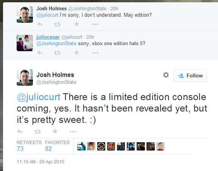Open Josh Holmes' large profile picture
This screenshot has height=171, width=218.
(x=25, y=77)
